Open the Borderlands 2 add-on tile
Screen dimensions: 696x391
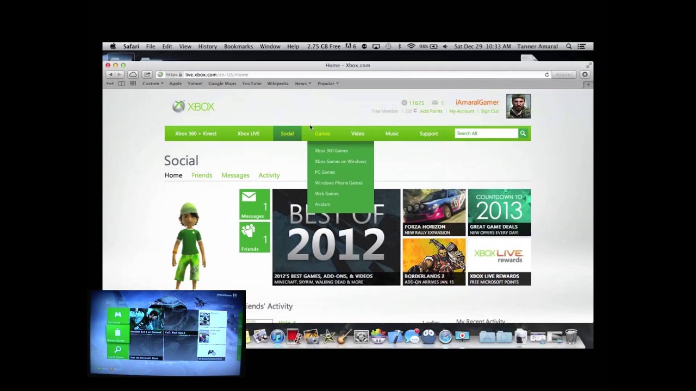pos(434,262)
